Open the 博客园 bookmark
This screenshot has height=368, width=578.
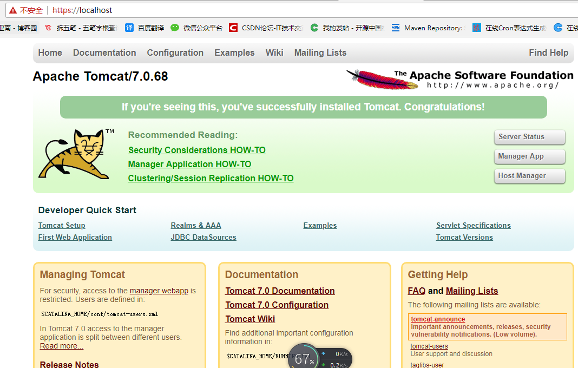click(18, 28)
